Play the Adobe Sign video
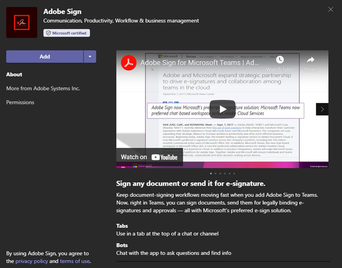 point(222,109)
